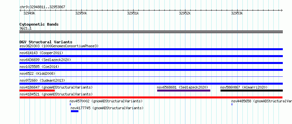This screenshot has width=292, height=124.
Task: Select the nsv4177745 short blue bar
Action: tap(75, 111)
